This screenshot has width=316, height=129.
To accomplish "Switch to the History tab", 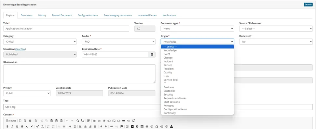I will coord(42,15).
